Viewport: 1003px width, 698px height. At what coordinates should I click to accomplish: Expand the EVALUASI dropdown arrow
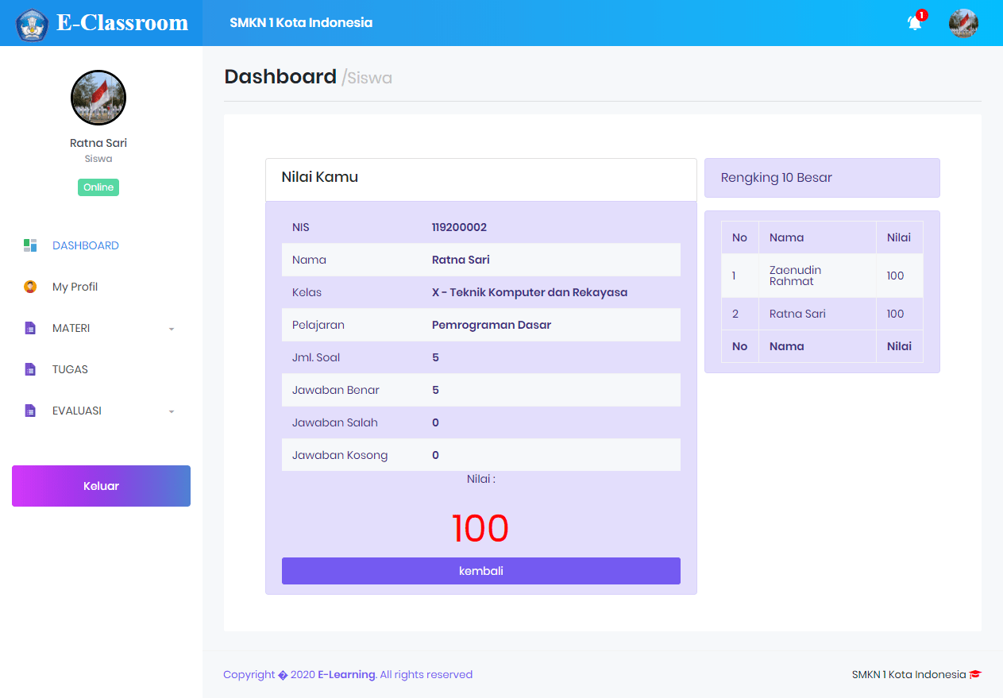[x=172, y=411]
